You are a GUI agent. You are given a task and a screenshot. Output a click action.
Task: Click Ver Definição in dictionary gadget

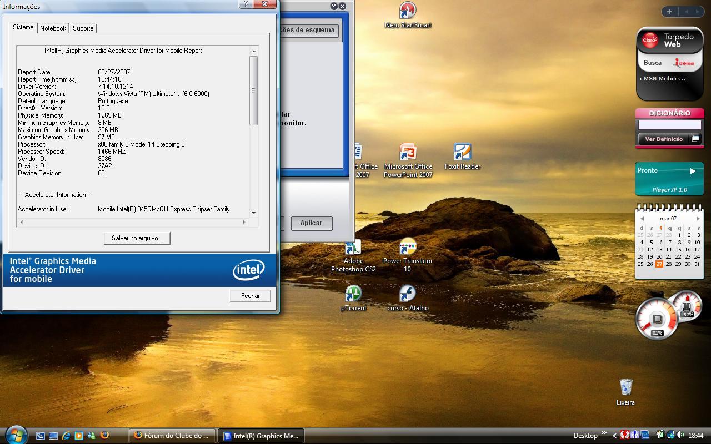tap(664, 139)
